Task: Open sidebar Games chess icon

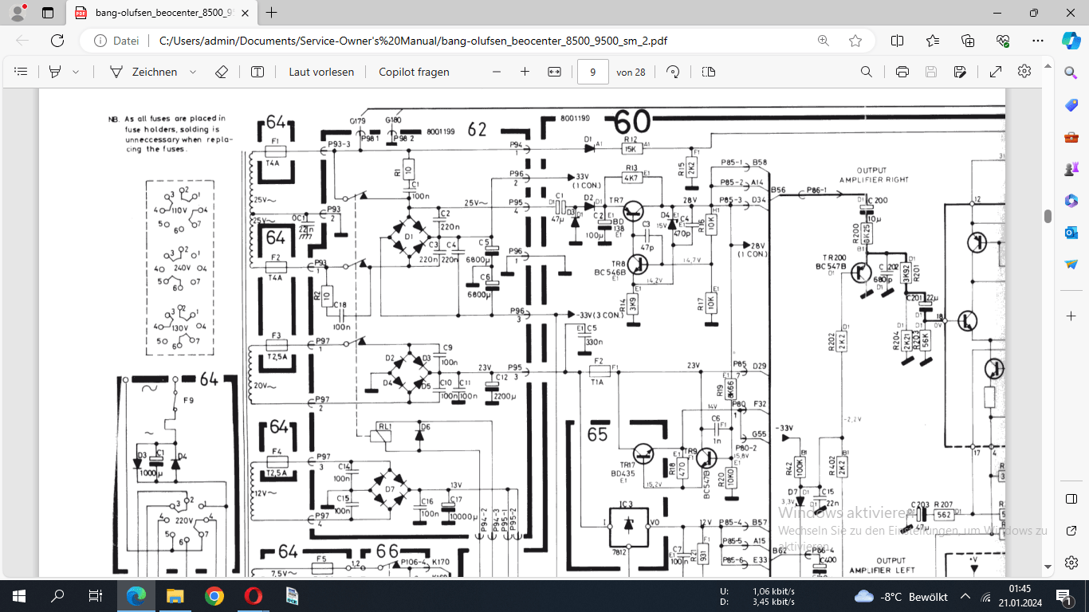Action: (x=1071, y=169)
